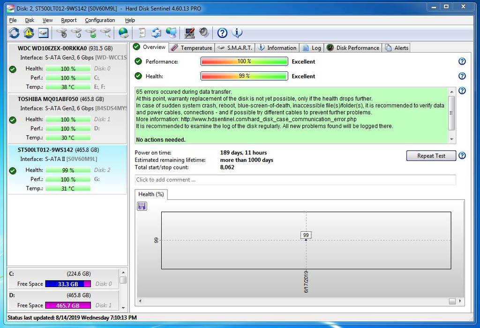The image size is (480, 328).
Task: Click the disk with magnifier toolbar icon
Action: point(106,32)
